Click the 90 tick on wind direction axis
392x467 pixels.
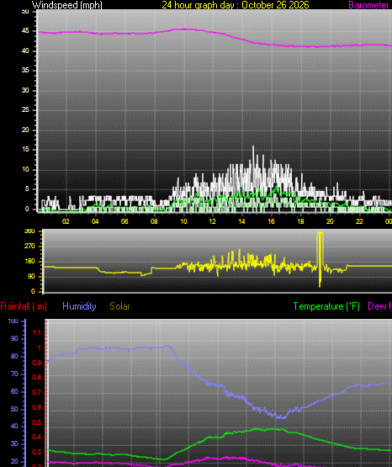coord(31,276)
